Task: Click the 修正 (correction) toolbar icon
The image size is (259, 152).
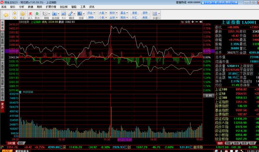Action: pyautogui.click(x=22, y=15)
